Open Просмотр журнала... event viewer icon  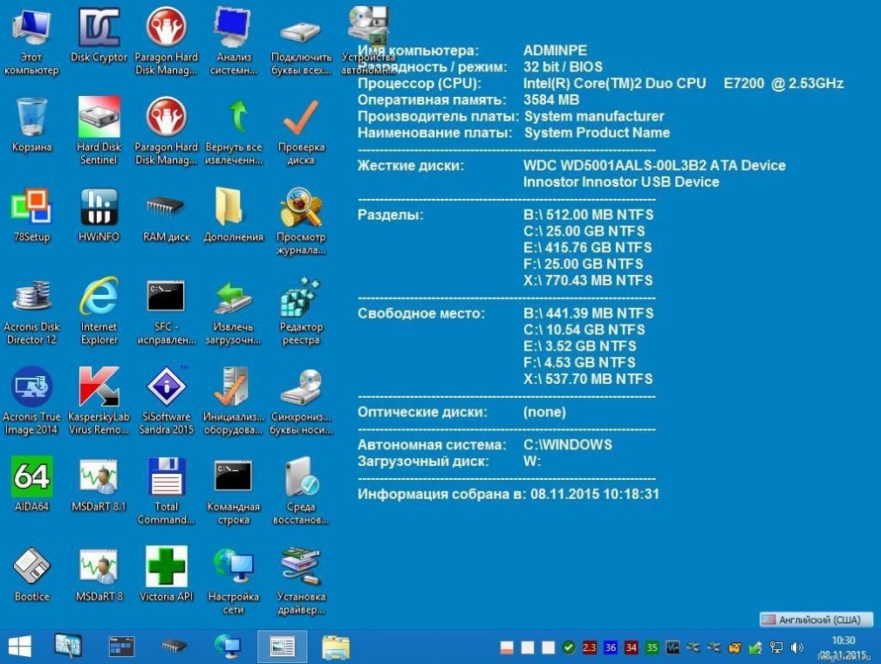(301, 222)
